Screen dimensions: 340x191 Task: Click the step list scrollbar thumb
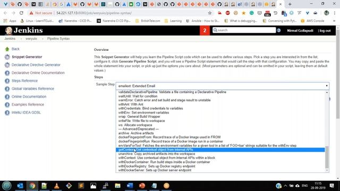327,157
